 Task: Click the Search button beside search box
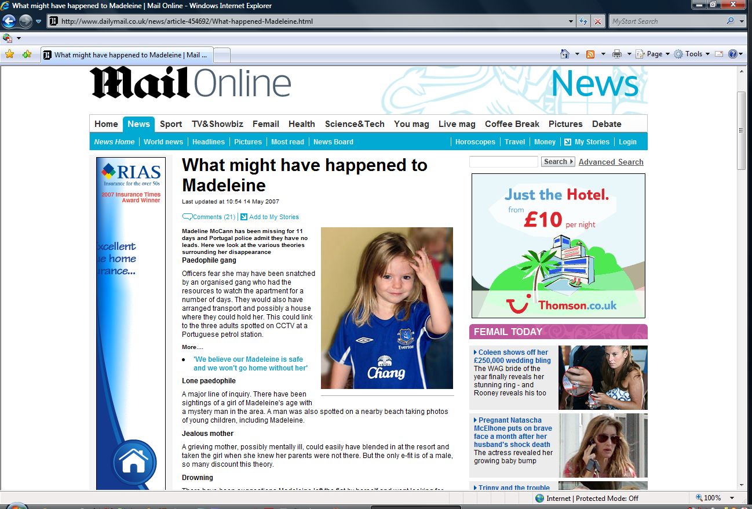coord(558,162)
